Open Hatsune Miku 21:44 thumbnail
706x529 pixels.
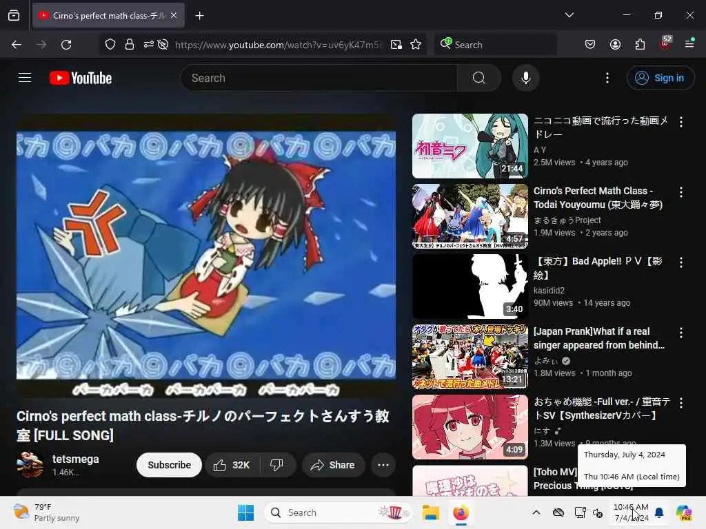click(470, 146)
